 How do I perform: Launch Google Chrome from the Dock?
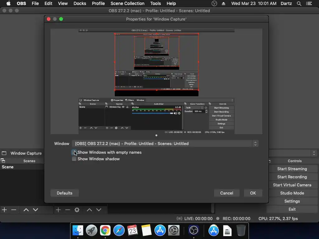[105, 230]
